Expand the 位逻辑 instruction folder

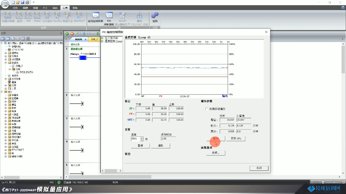6,98
